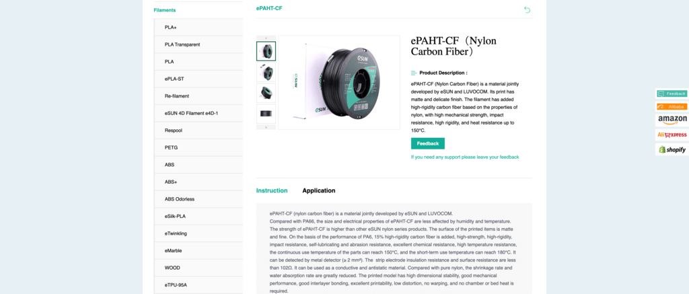
Task: Select the third spool thumbnail image
Action: 266,93
